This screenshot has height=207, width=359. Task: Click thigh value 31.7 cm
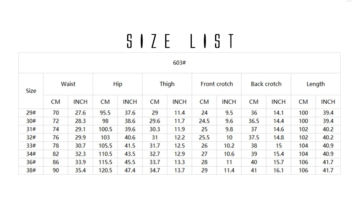pyautogui.click(x=155, y=146)
